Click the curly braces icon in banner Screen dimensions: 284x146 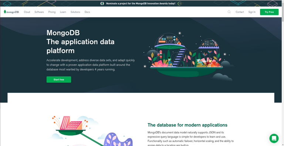click(102, 3)
